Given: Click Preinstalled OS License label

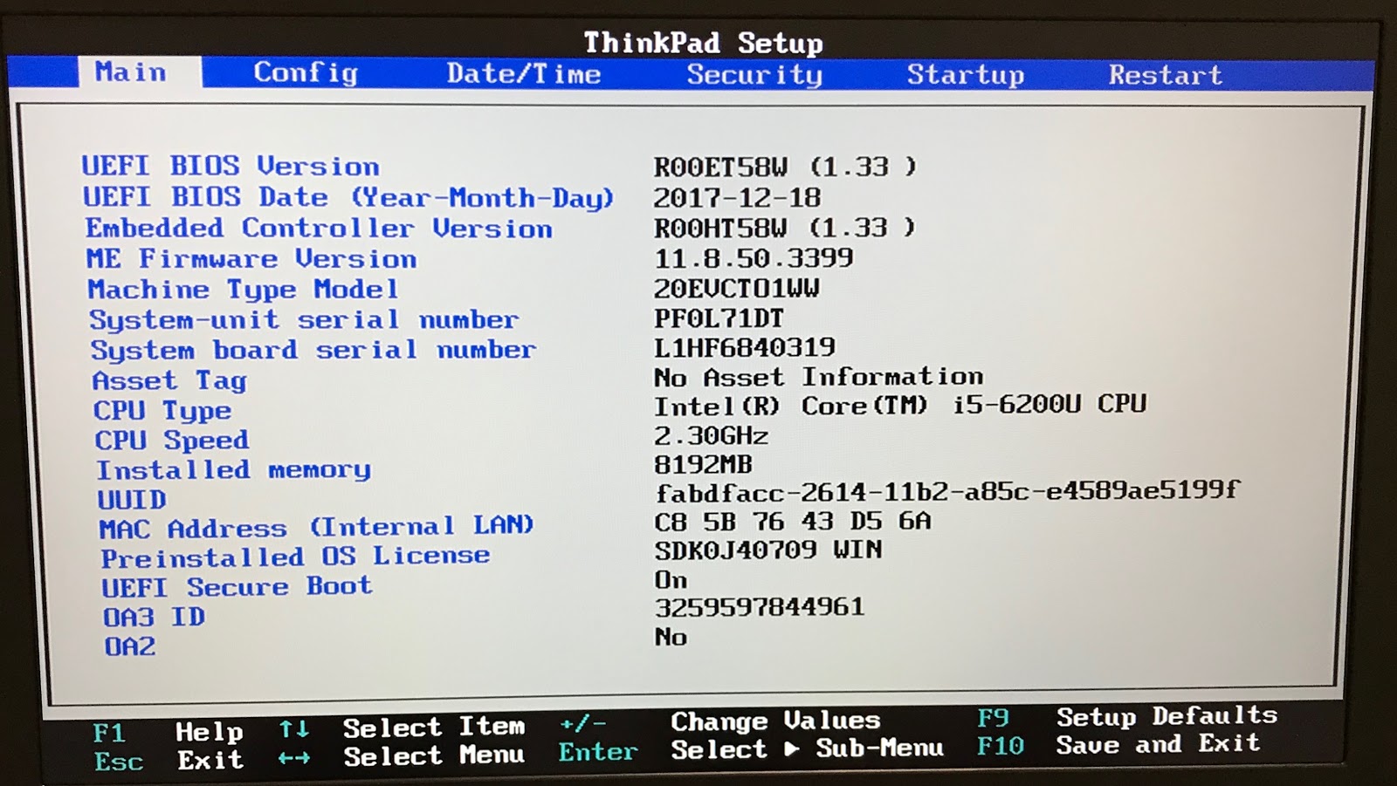Looking at the screenshot, I should coord(295,557).
